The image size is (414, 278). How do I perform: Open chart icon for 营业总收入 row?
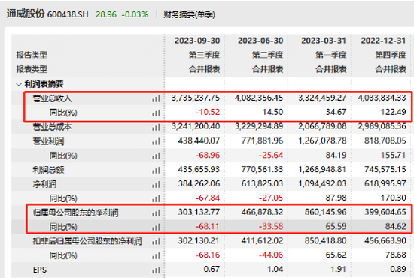(156, 99)
